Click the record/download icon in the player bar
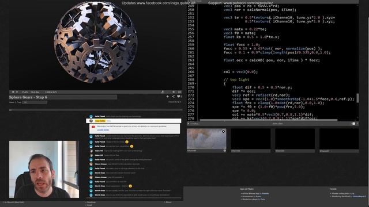369x207 pixels. (163, 92)
